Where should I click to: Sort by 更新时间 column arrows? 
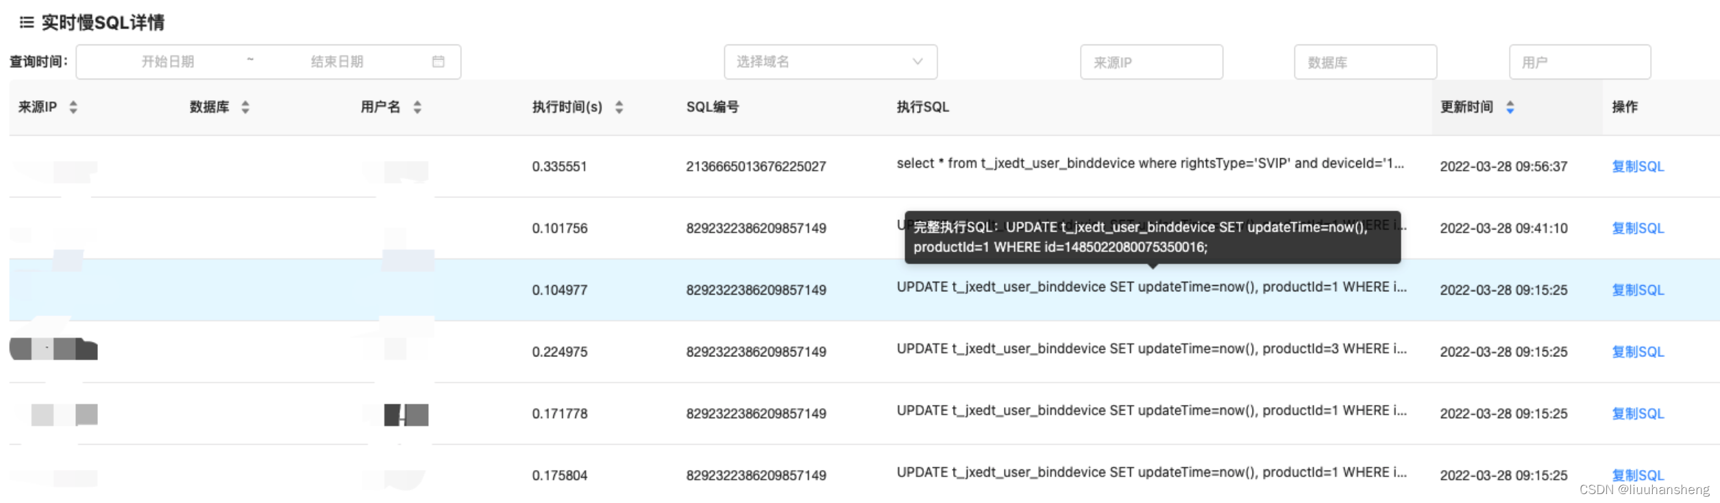click(1510, 107)
